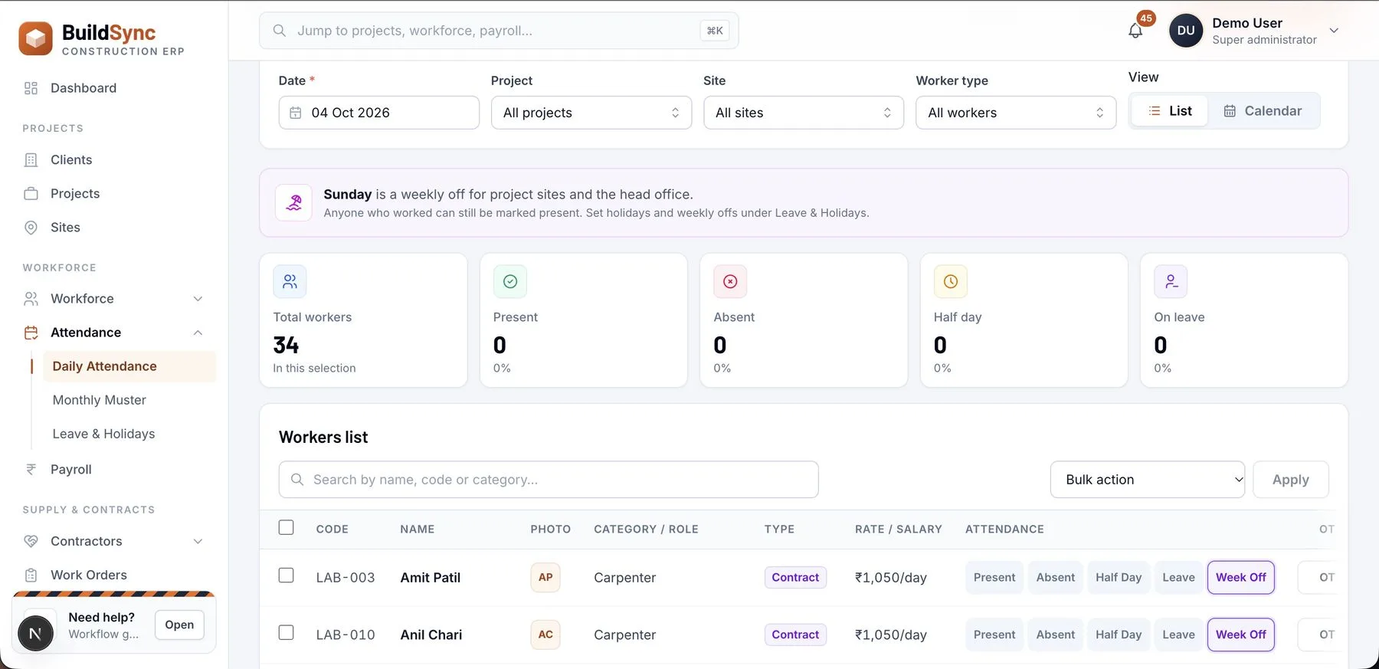The image size is (1379, 669).
Task: Click the Workforce people icon
Action: click(x=31, y=299)
